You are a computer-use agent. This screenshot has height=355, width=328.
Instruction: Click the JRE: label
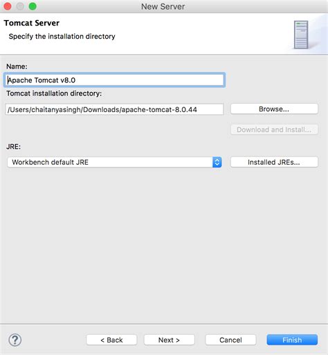tap(14, 147)
